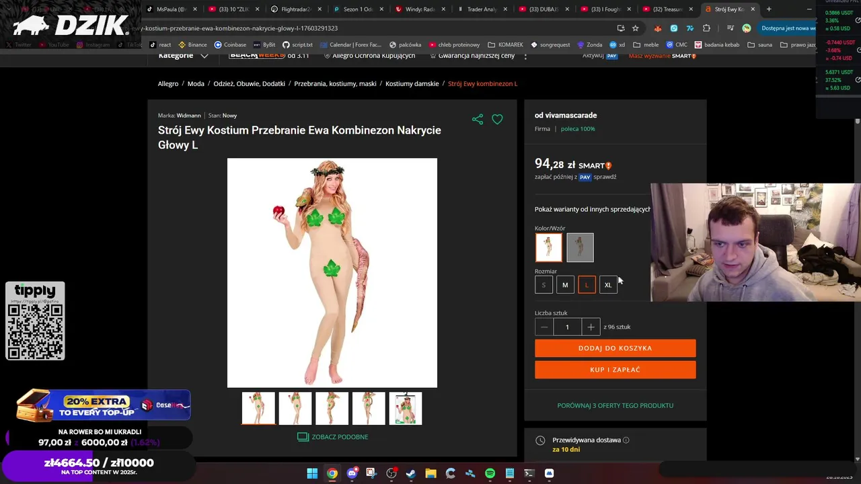Screen dimensions: 861x484
Task: Select the third product thumbnail
Action: pos(332,409)
